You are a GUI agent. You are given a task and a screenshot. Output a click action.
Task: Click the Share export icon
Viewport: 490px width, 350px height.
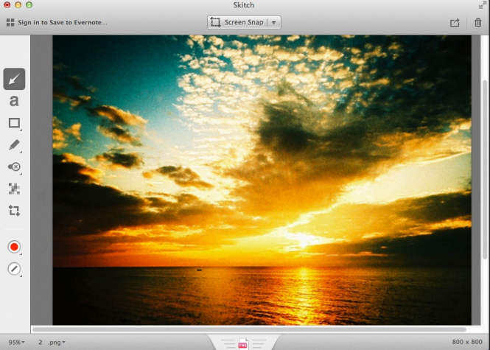tap(455, 23)
